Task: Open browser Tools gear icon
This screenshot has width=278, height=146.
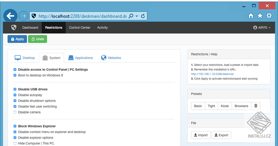Action: (269, 16)
